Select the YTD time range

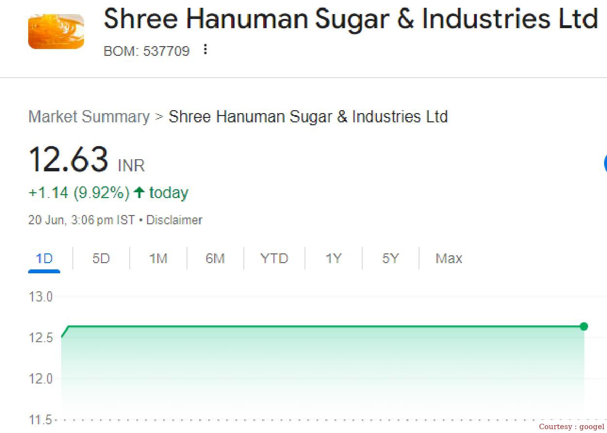coord(274,258)
